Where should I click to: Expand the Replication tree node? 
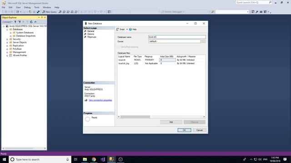point(7,46)
